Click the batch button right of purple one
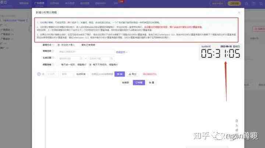 coord(152,82)
